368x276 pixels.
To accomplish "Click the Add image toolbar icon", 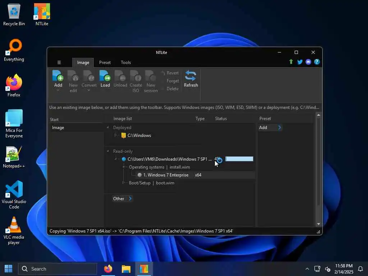I will (58, 75).
